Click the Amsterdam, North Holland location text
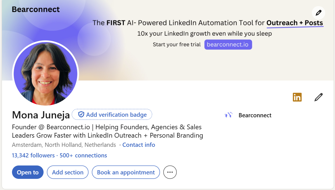 click(64, 145)
